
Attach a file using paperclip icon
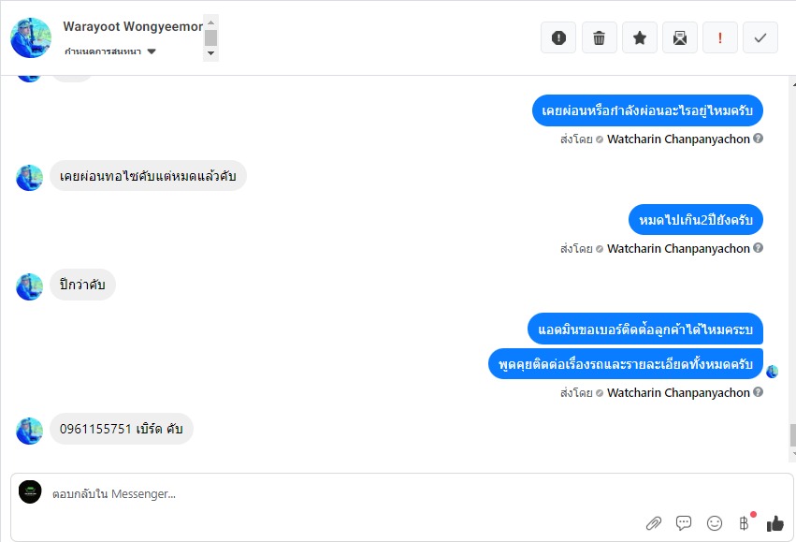pyautogui.click(x=653, y=523)
